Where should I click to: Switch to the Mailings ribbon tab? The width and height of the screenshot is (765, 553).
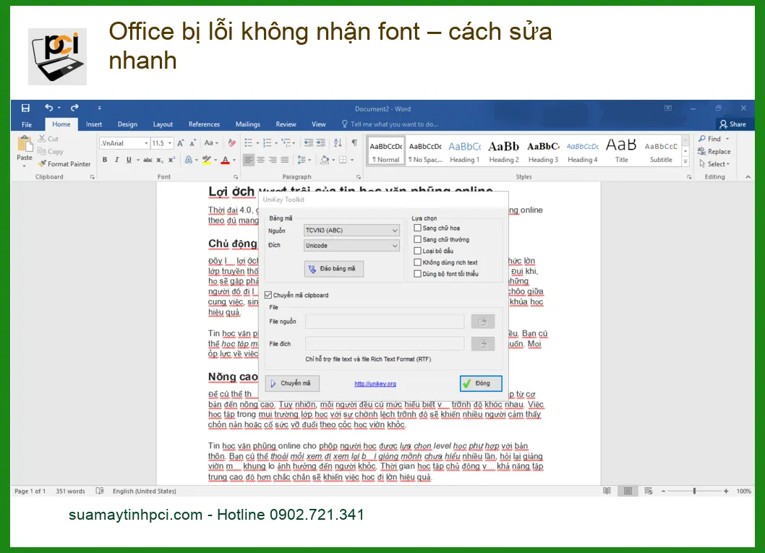coord(248,124)
